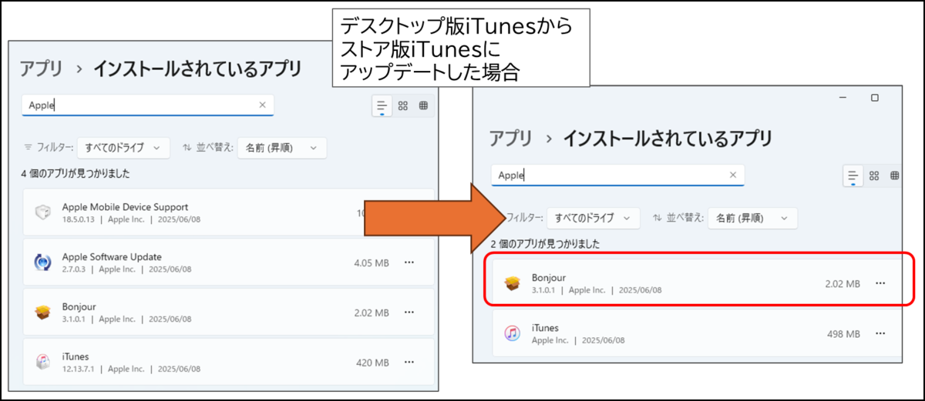
Task: Clear the Apple search text in left window
Action: [x=262, y=105]
